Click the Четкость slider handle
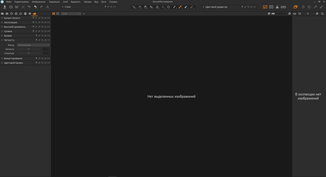Viewport: 326px width, 177px height. 29,49
